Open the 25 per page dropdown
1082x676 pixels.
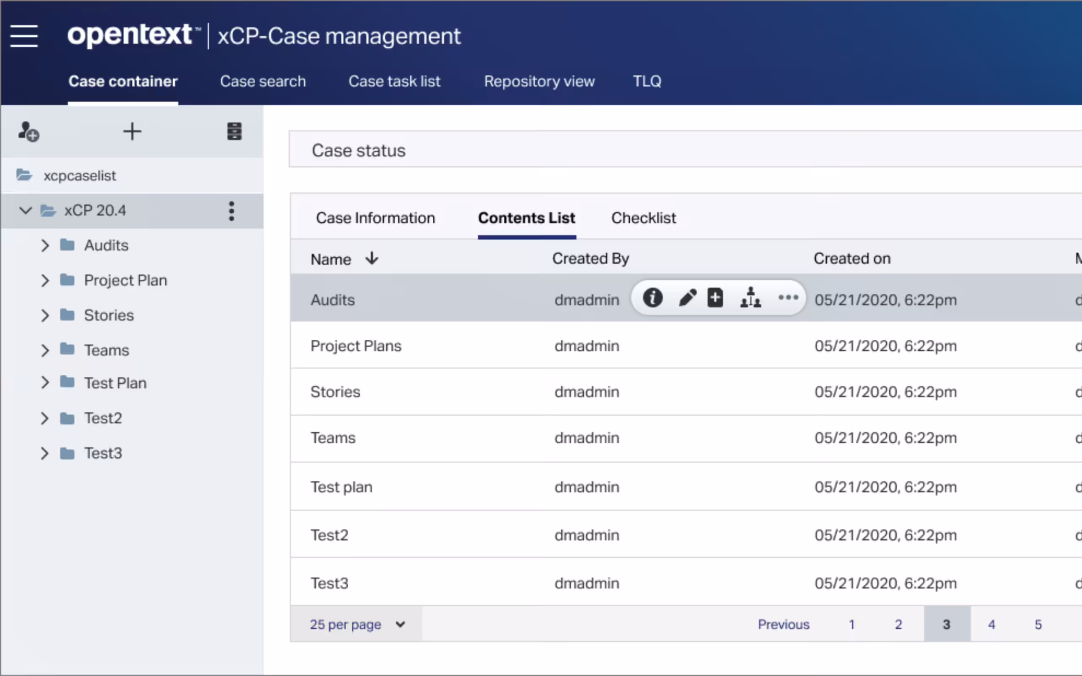(357, 624)
